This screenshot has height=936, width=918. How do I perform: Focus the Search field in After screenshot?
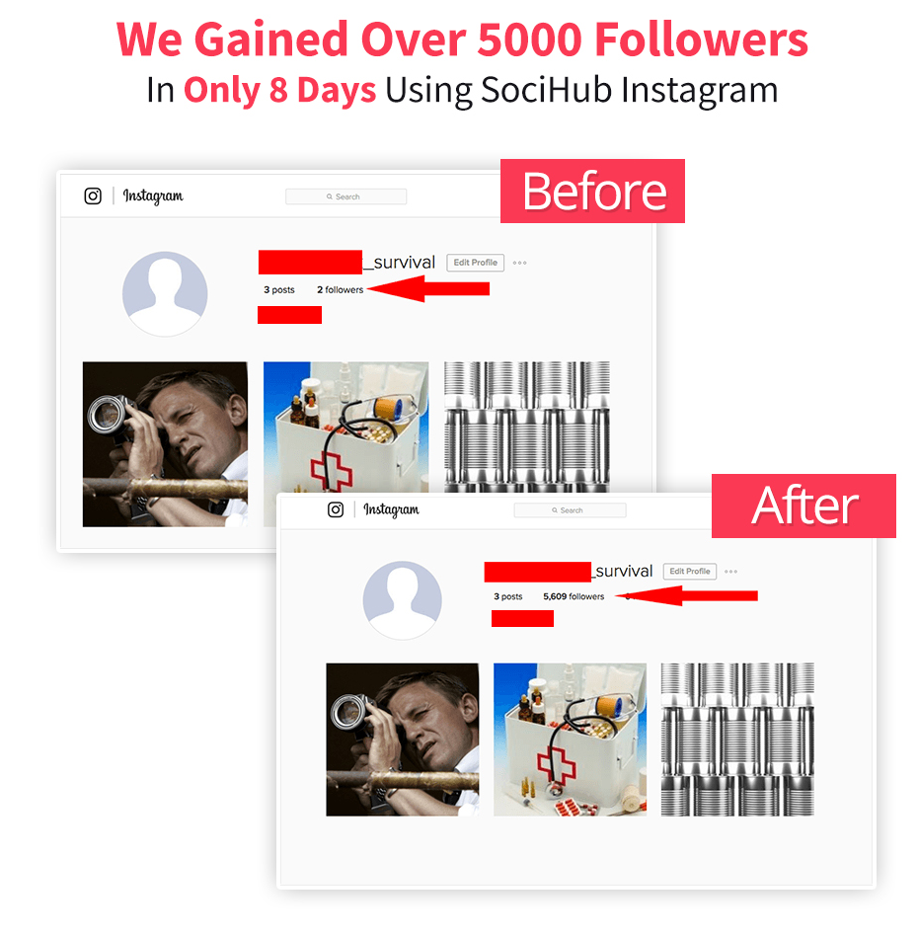(570, 510)
